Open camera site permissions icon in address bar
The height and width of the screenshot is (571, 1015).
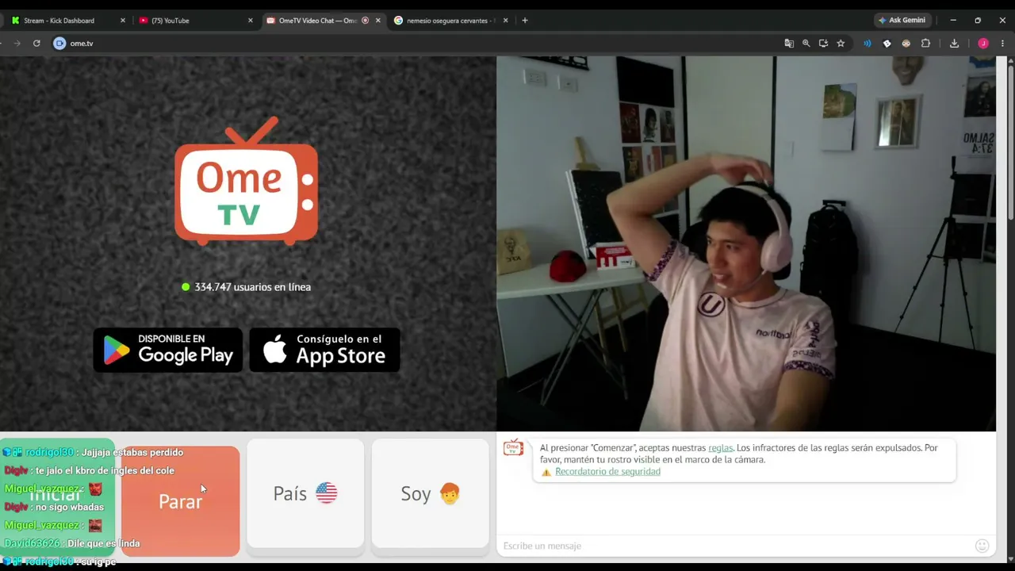pyautogui.click(x=59, y=44)
